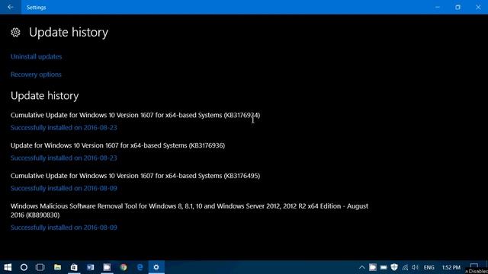The image size is (488, 274).
Task: Open install details for KB3176936 update
Action: point(64,158)
